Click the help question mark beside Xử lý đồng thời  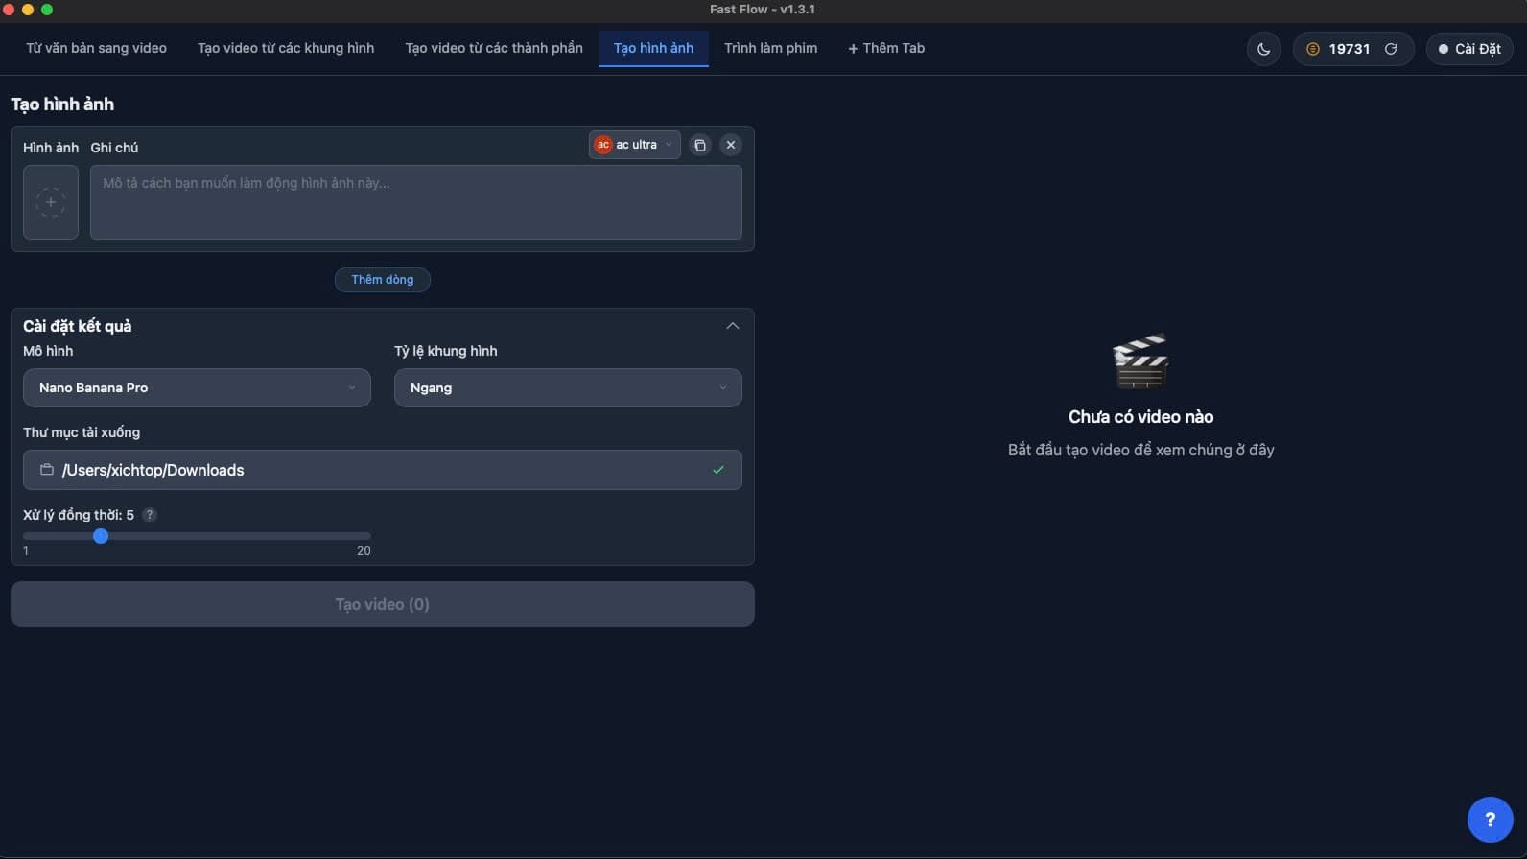(150, 515)
